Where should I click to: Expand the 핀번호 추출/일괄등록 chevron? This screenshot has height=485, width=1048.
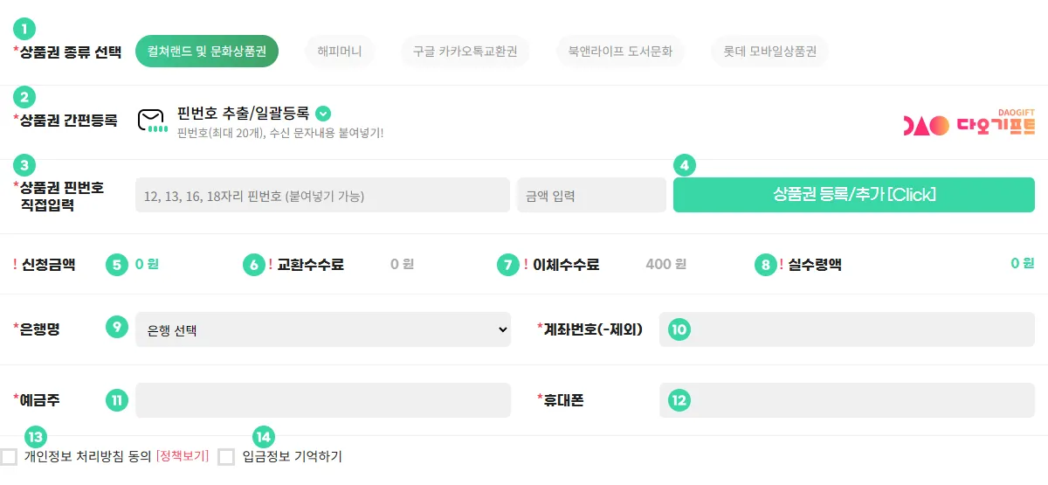[323, 114]
